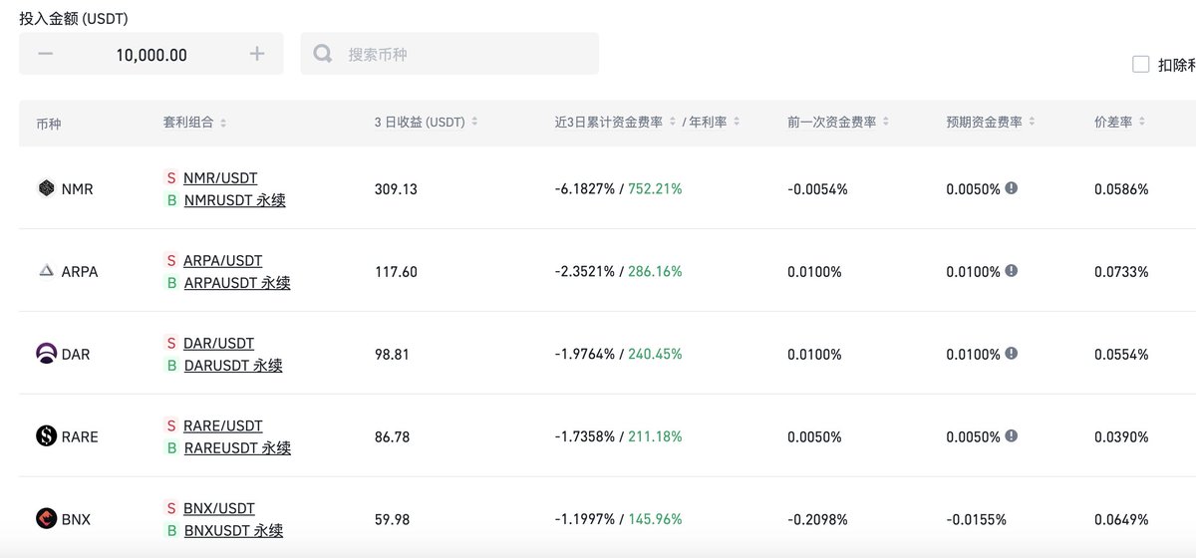Viewport: 1196px width, 558px height.
Task: Sort by 价差率 column arrows
Action: [x=1141, y=123]
